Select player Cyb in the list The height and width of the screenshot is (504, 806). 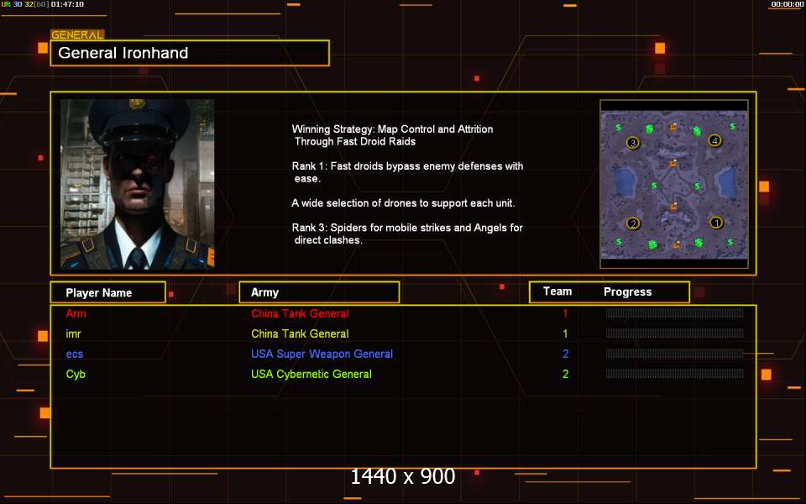point(76,374)
